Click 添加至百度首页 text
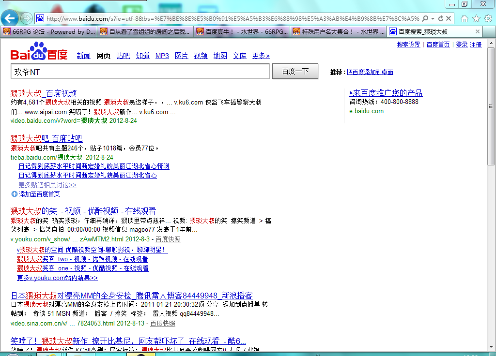The width and height of the screenshot is (496, 356). 40,194
